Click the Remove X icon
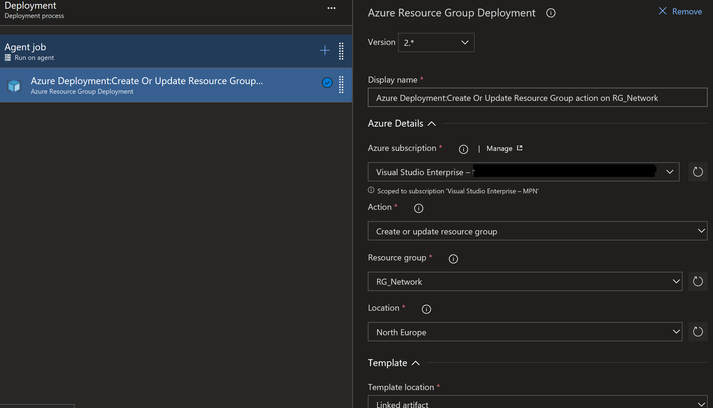Viewport: 713px width, 408px height. pos(662,11)
